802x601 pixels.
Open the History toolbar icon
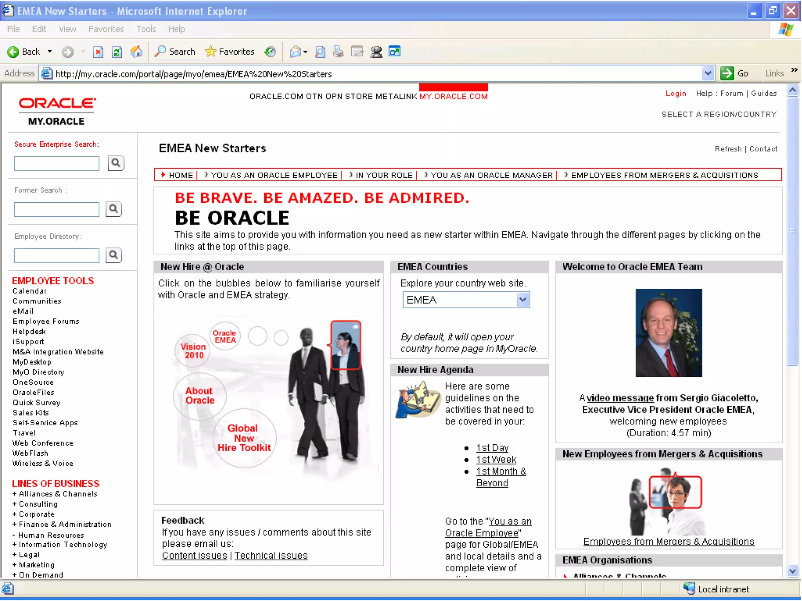pos(270,52)
